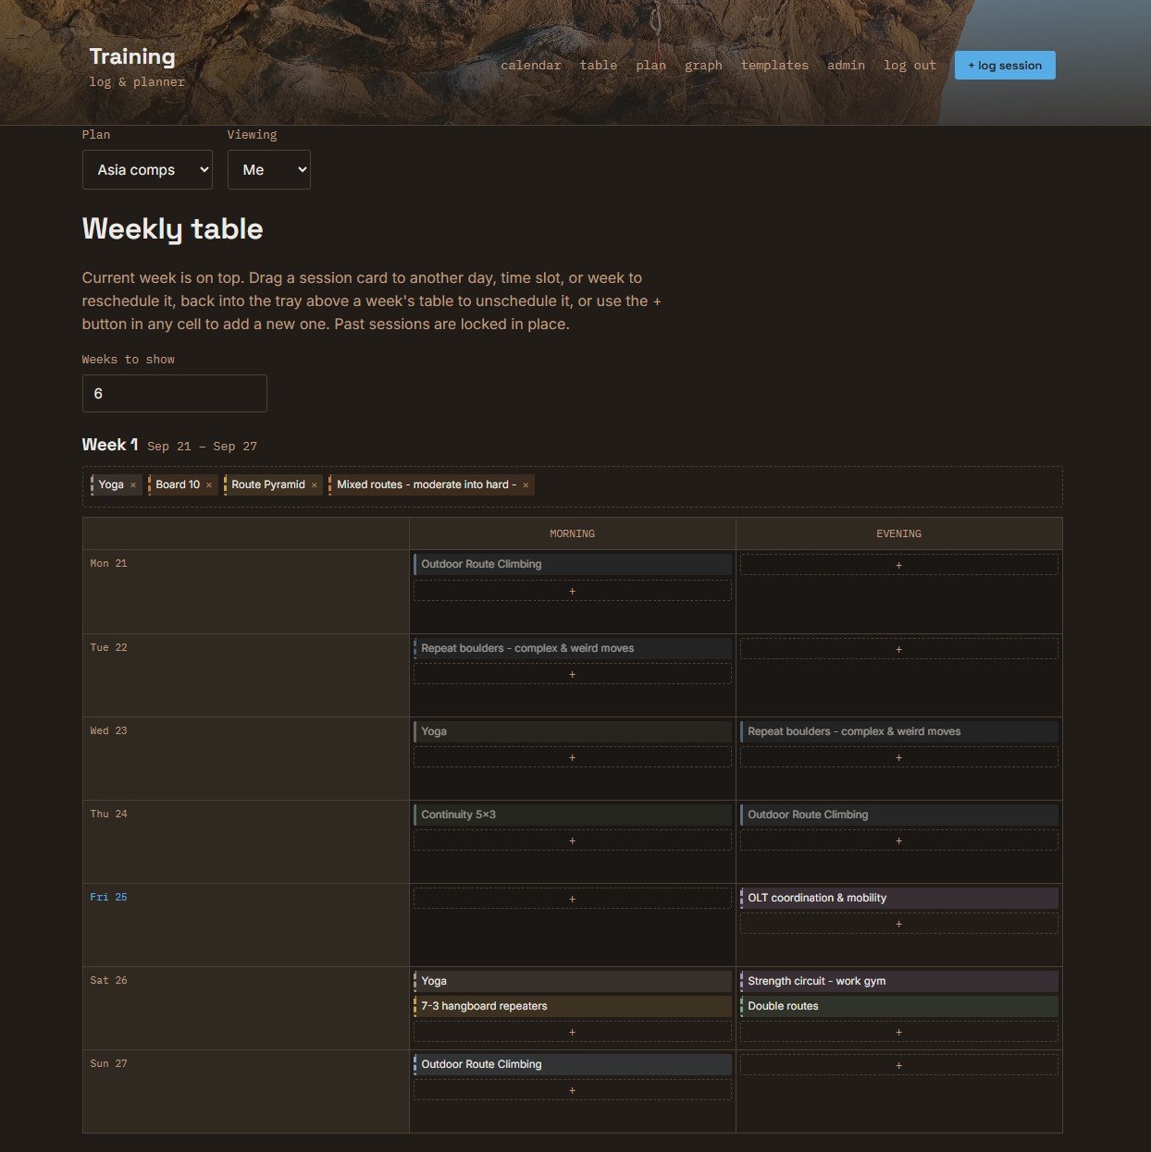Open Repeat boulders session on Wed 23 evening
This screenshot has width=1151, height=1152.
[x=898, y=731]
